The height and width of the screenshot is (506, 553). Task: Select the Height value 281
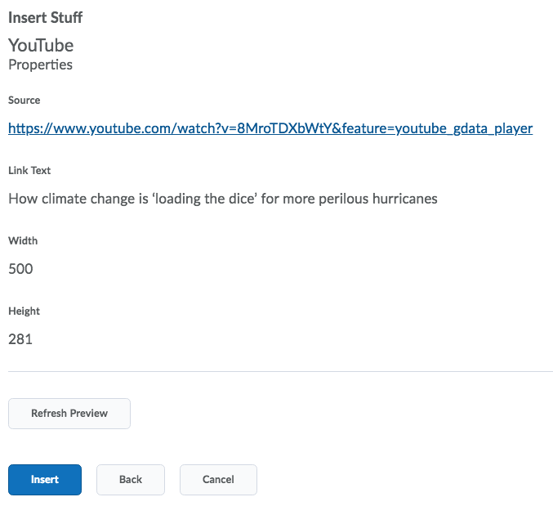[20, 339]
